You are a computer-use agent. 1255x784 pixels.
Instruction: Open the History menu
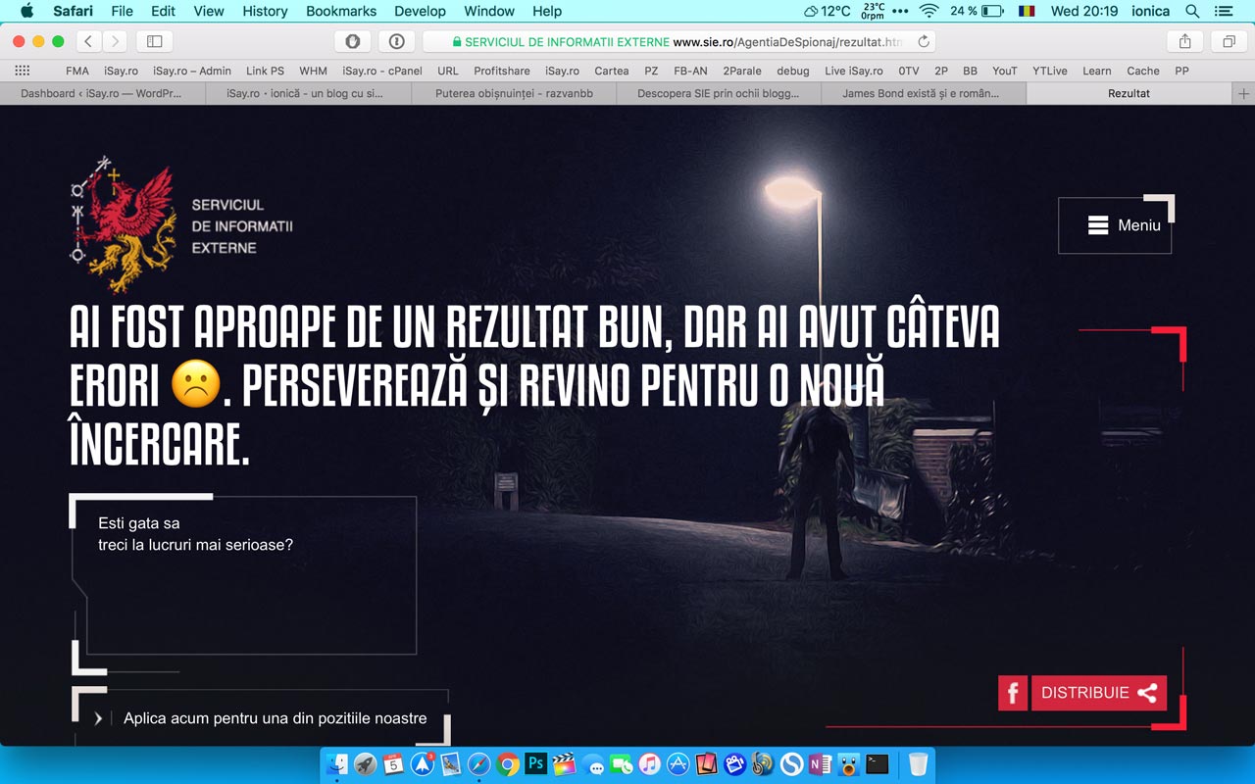click(x=265, y=11)
